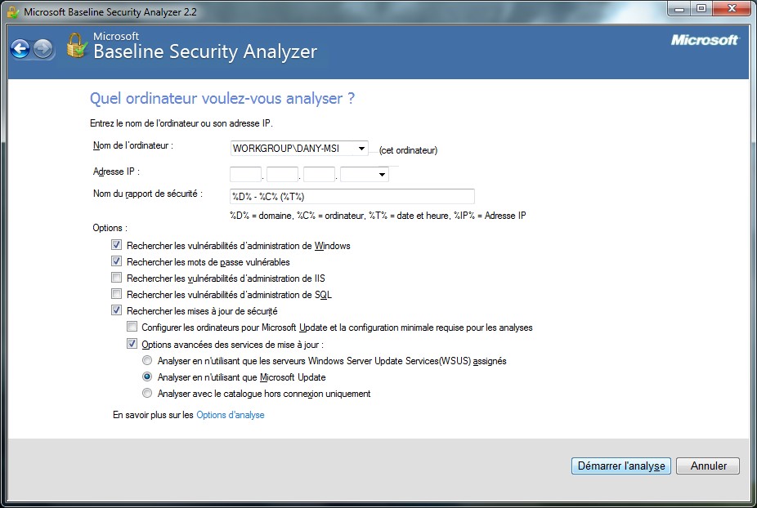757x508 pixels.
Task: Select Microsoft Update only radio option
Action: point(147,377)
